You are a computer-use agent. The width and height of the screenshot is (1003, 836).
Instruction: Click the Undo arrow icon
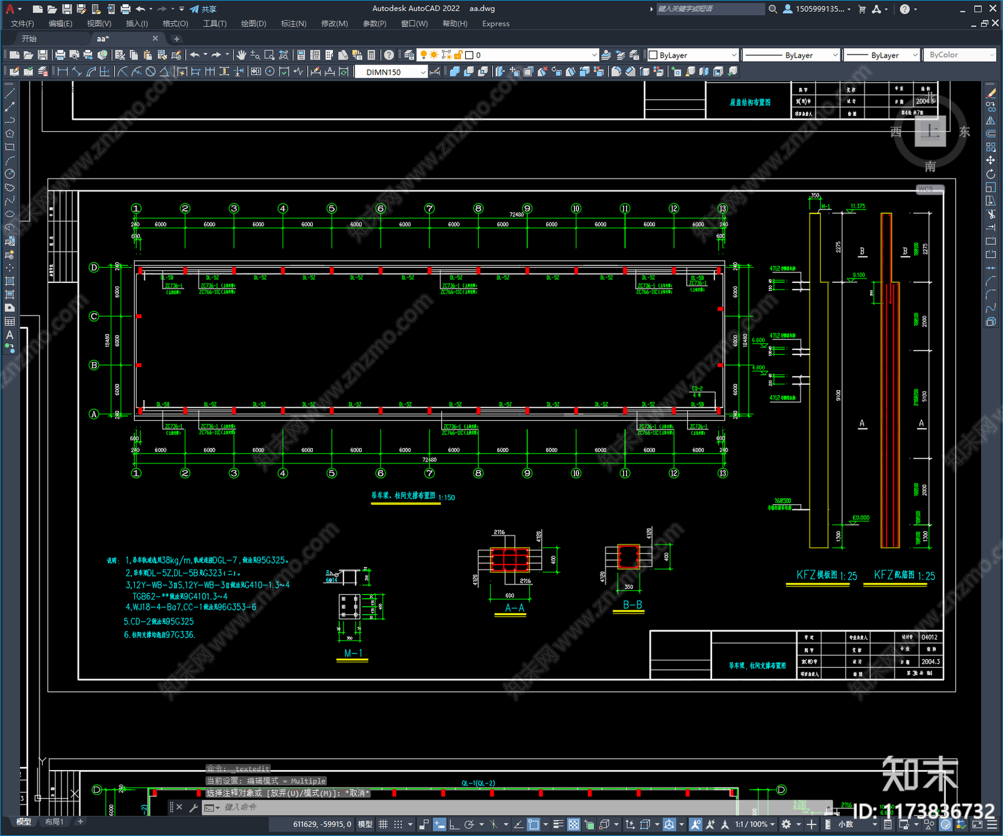[194, 55]
